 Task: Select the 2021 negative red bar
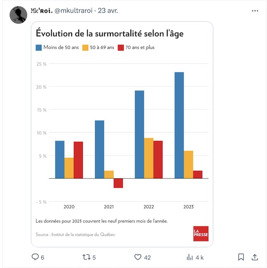[118, 183]
